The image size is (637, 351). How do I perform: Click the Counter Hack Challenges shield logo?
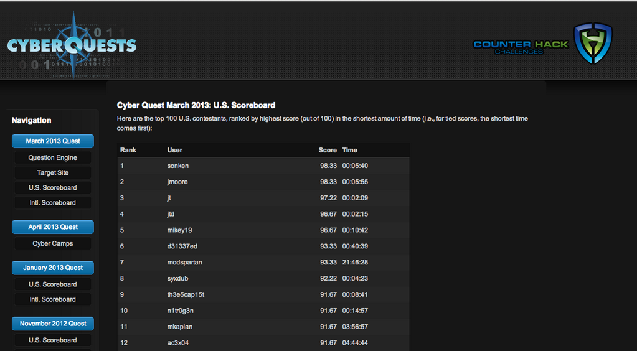pyautogui.click(x=593, y=43)
